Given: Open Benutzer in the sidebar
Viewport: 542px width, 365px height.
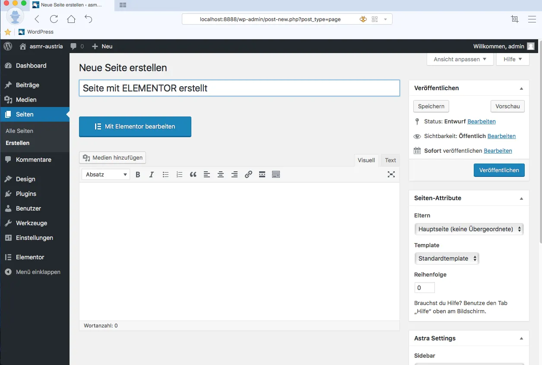Looking at the screenshot, I should [35, 208].
